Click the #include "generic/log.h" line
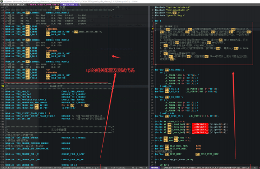Viewport: 260px width, 169px height. (x=170, y=15)
